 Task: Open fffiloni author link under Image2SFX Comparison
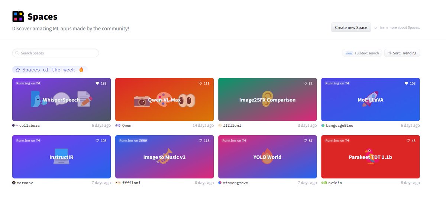[232, 126]
